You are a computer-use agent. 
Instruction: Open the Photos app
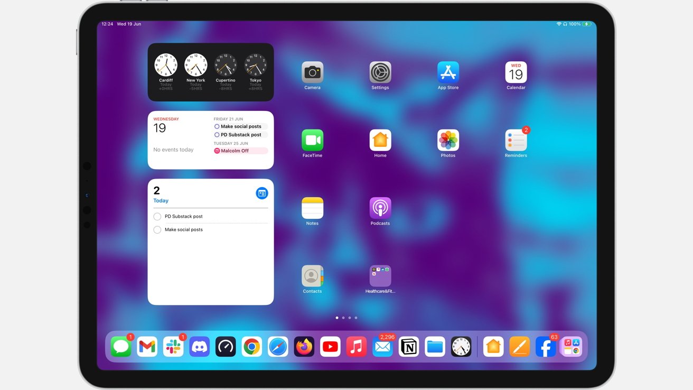tap(448, 140)
